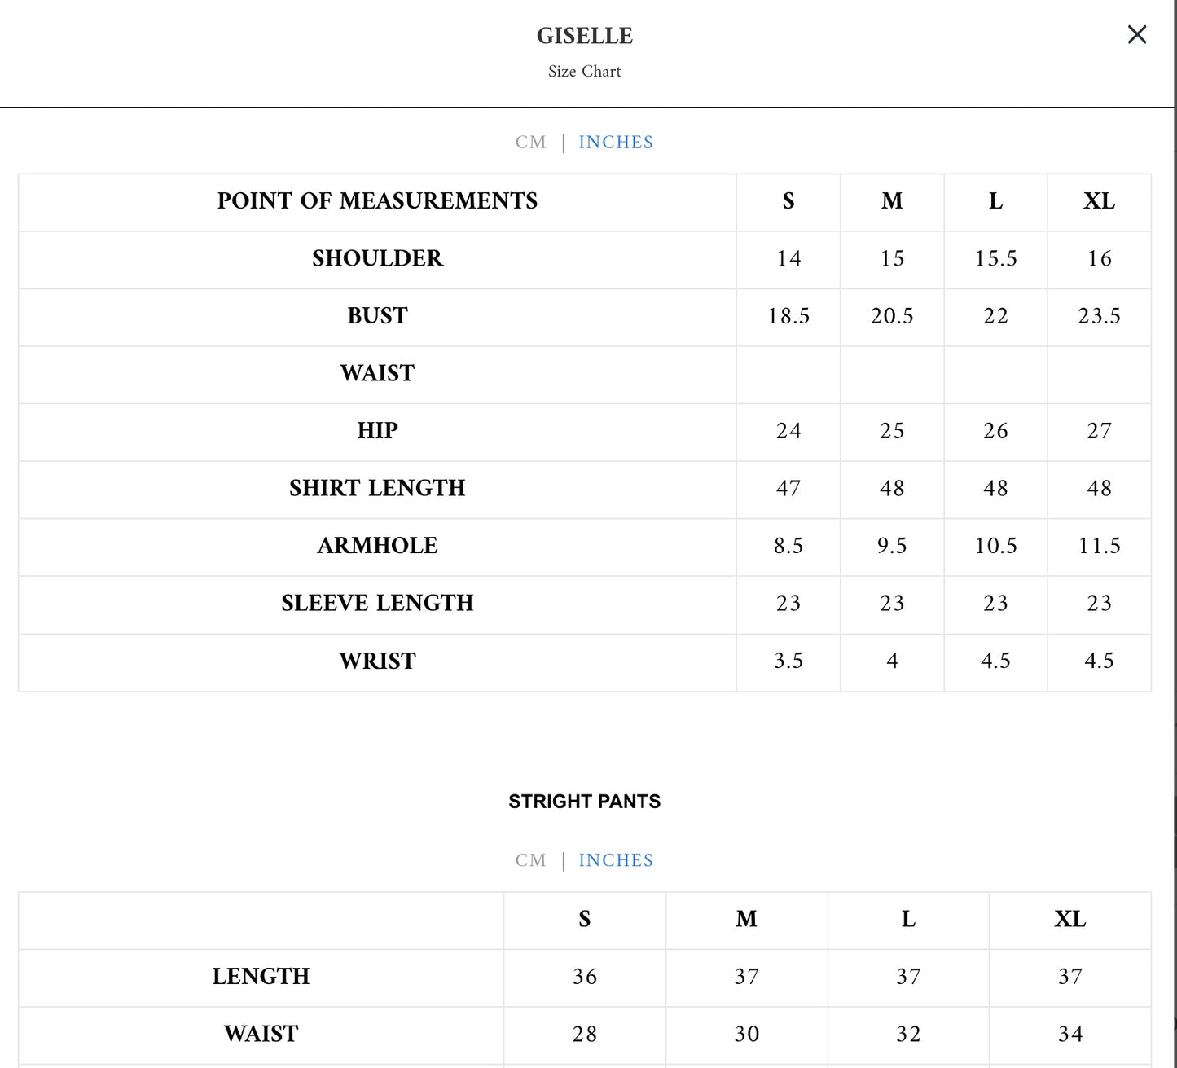
Task: Select the SHIRT LENGTH row label
Action: click(x=377, y=489)
